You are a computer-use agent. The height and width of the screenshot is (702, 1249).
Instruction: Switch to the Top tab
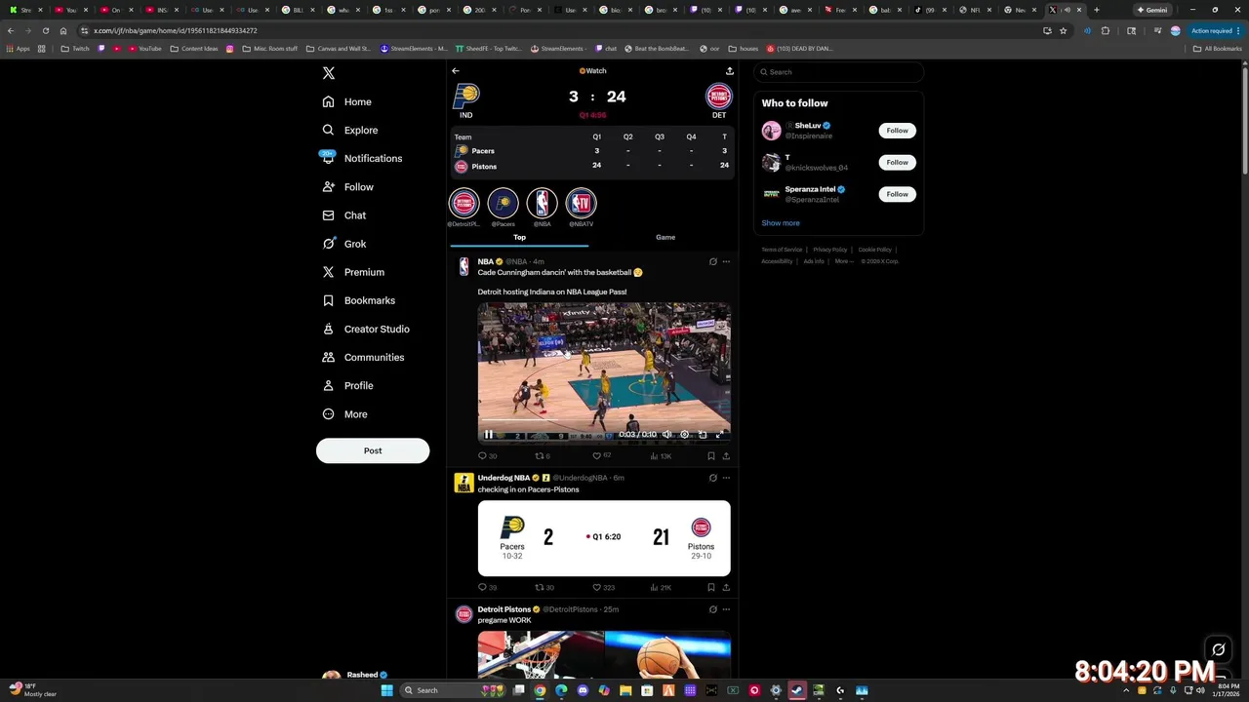tap(519, 237)
